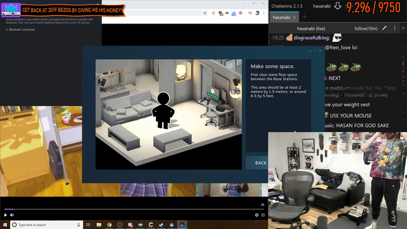Click the pencil moderation icon in Chatterino
The image size is (407, 229).
(x=384, y=28)
